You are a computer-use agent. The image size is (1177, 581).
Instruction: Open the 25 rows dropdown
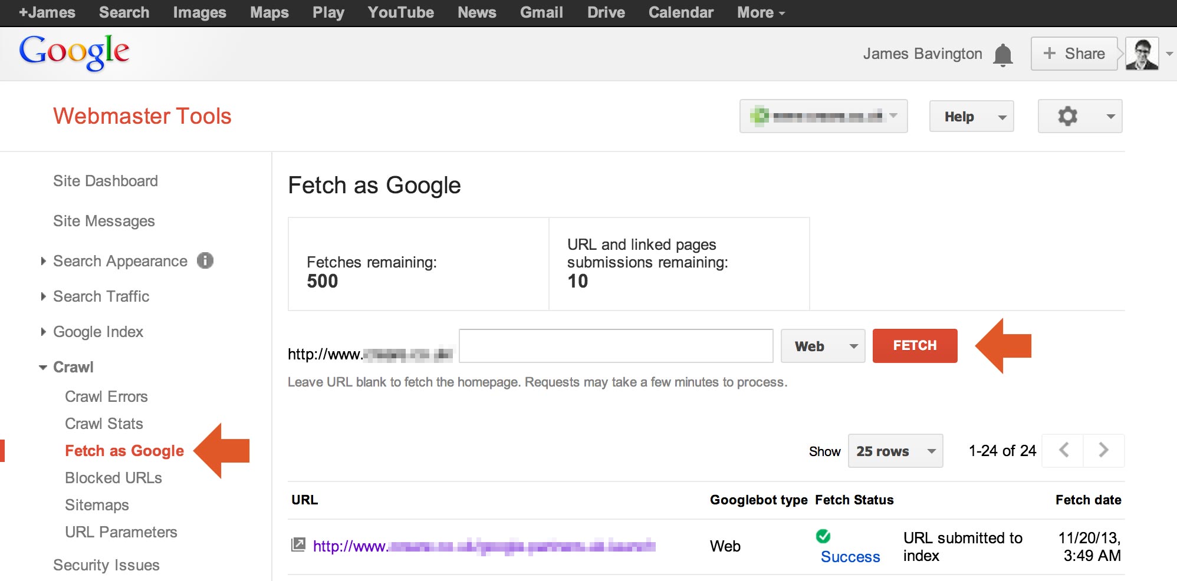click(895, 451)
